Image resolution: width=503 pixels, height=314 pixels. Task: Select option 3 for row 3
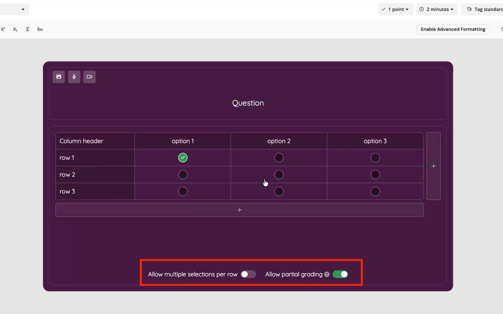375,191
